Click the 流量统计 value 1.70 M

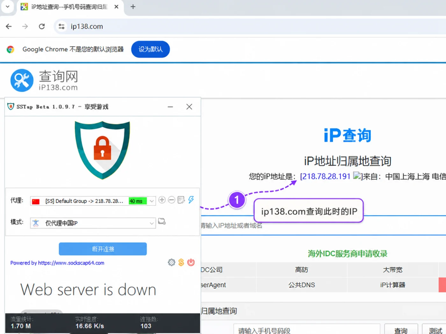21,326
